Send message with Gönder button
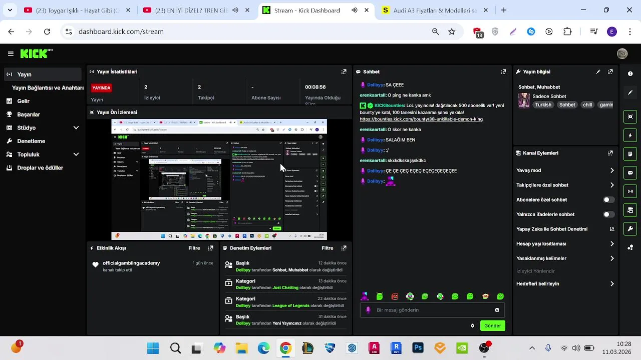This screenshot has height=360, width=641. [492, 325]
